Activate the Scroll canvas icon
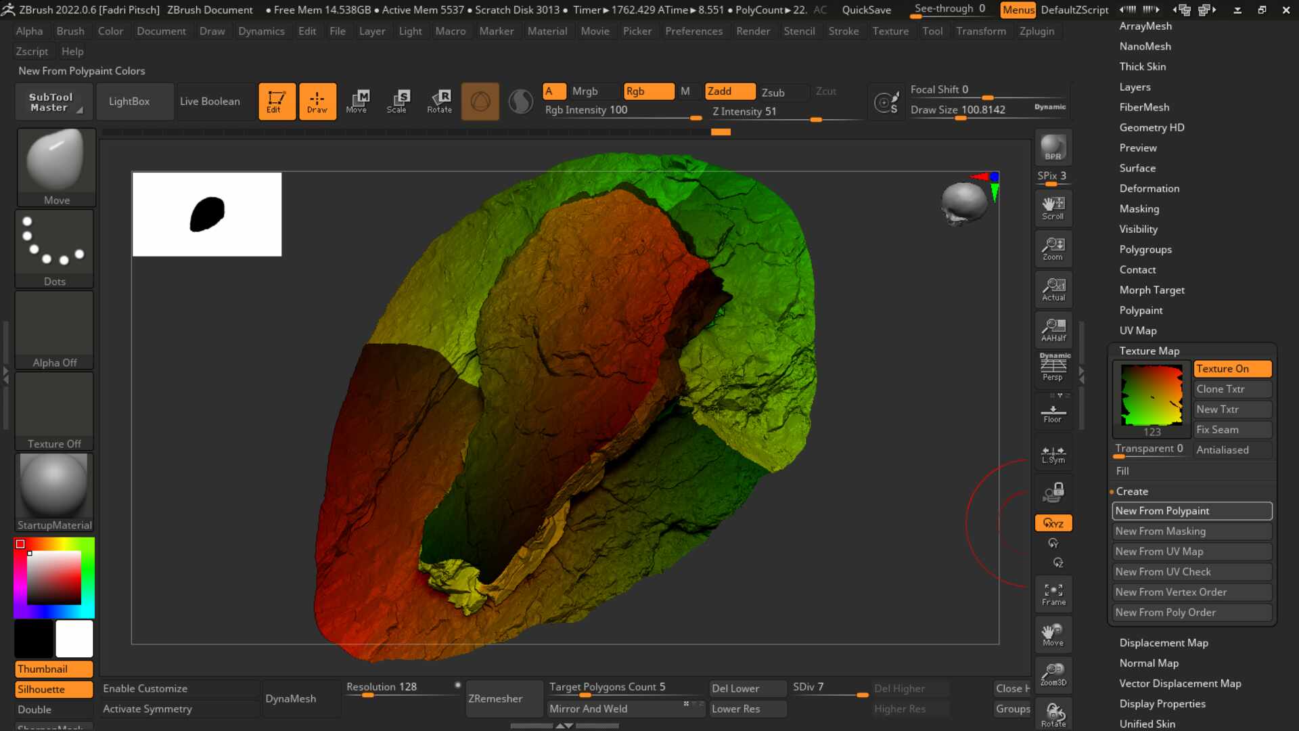 tap(1053, 208)
